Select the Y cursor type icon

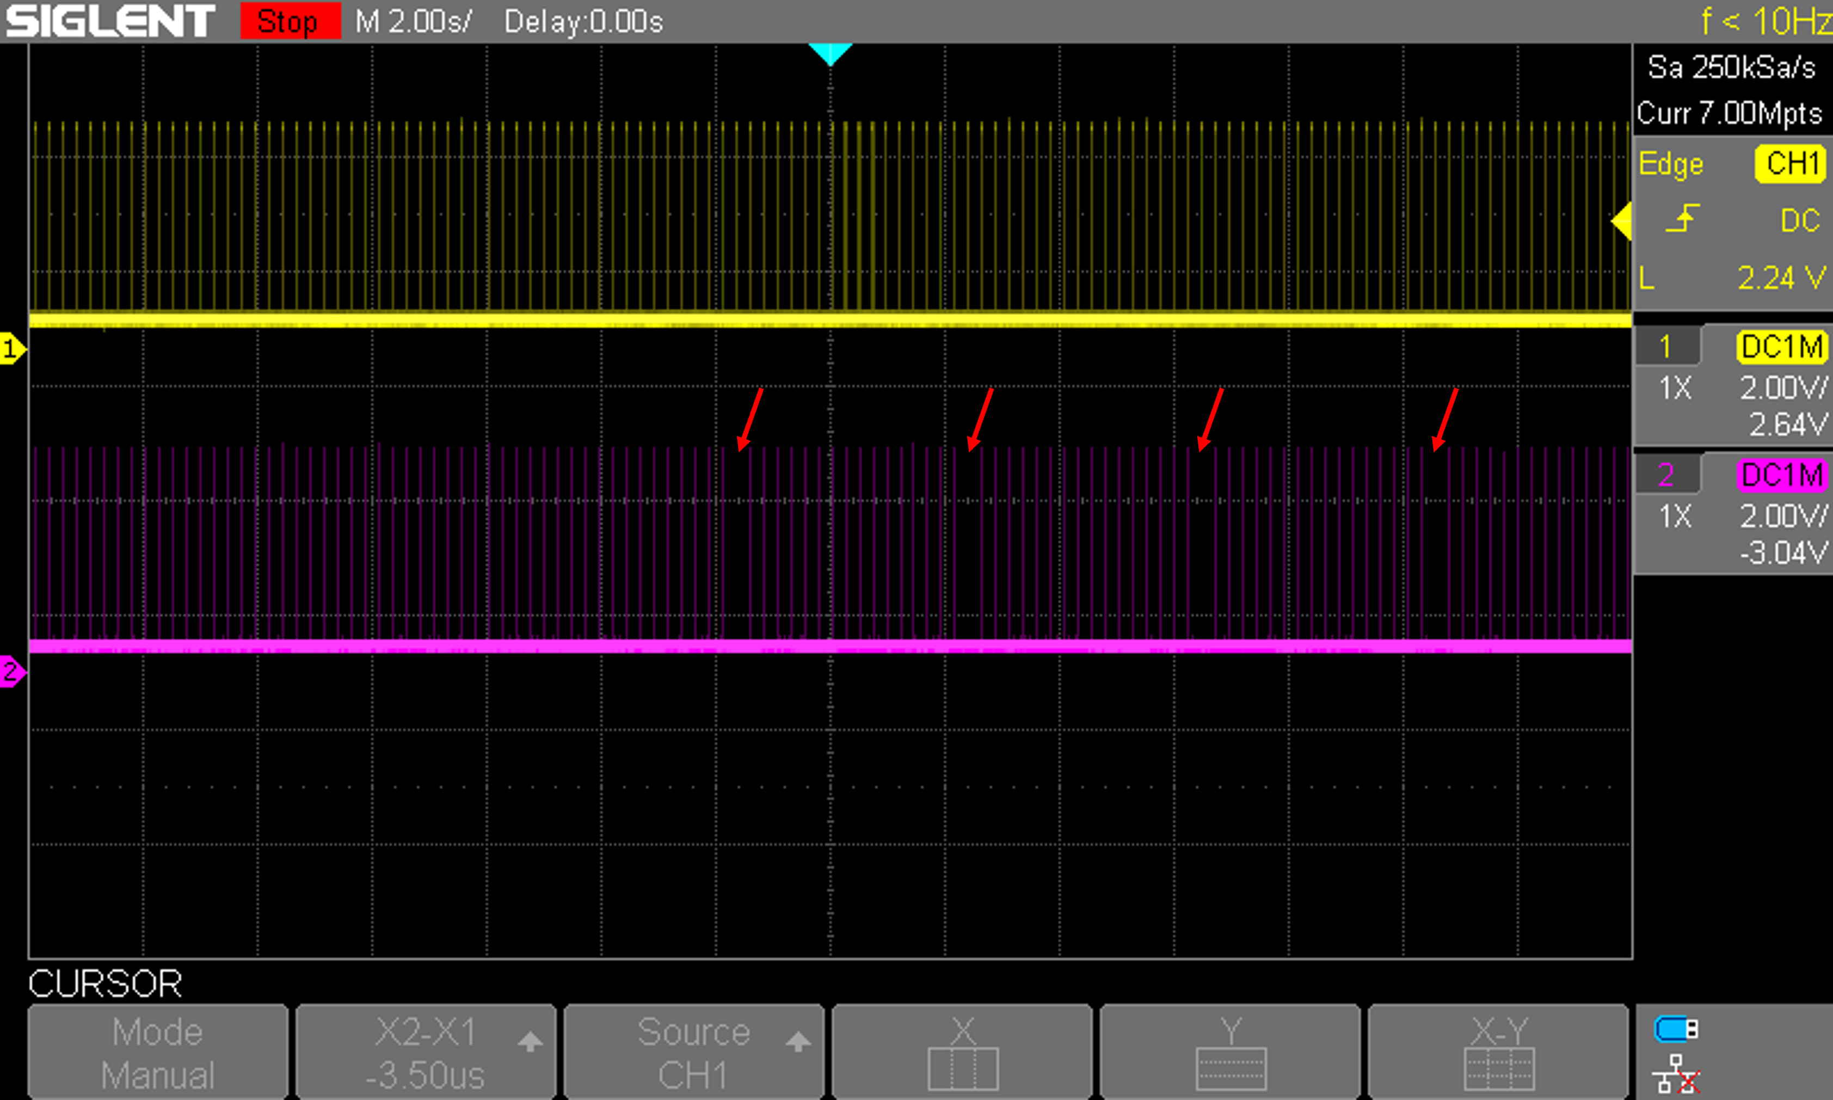tap(1231, 1052)
